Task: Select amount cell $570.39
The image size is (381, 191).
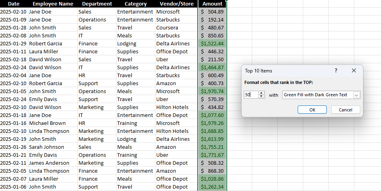Action: pyautogui.click(x=212, y=99)
